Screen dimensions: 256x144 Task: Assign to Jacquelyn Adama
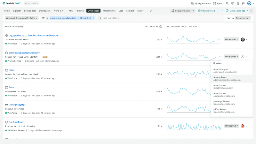[x=232, y=102]
